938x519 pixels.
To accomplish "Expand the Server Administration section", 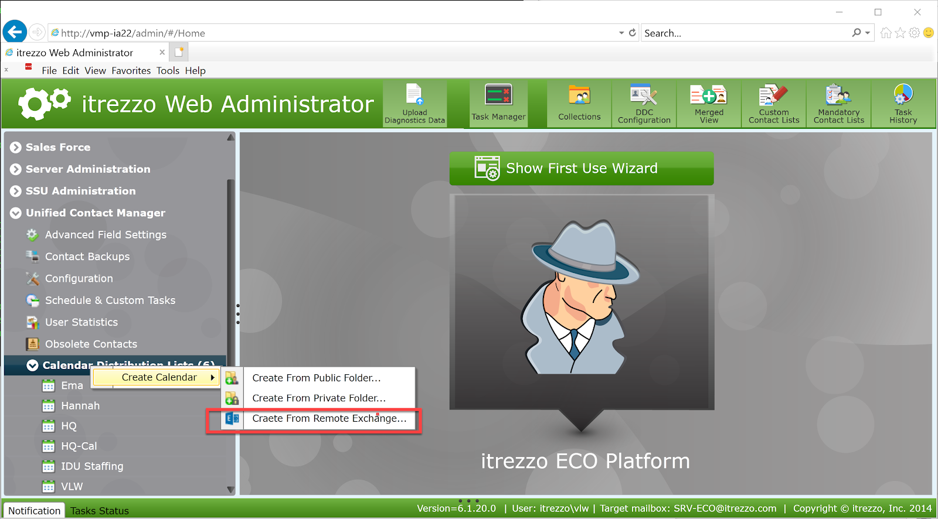I will pos(16,169).
